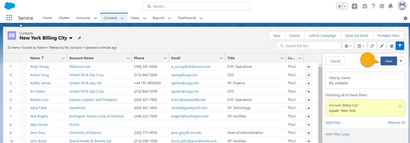410x143 pixels.
Task: Click the Remove All filters link
Action: pos(397,123)
